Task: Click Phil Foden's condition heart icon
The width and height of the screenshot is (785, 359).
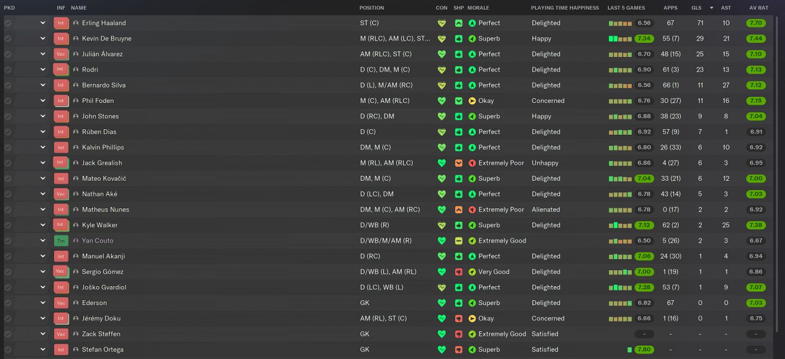Action: pyautogui.click(x=442, y=101)
